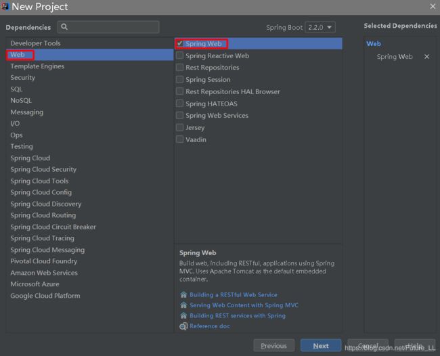The height and width of the screenshot is (356, 440).
Task: Select Microsoft Azure category
Action: pos(90,284)
